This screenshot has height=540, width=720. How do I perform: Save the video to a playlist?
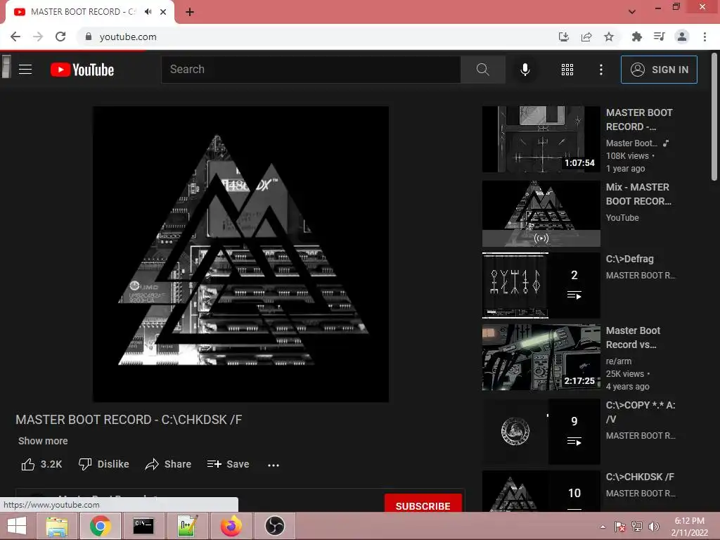[x=229, y=464]
